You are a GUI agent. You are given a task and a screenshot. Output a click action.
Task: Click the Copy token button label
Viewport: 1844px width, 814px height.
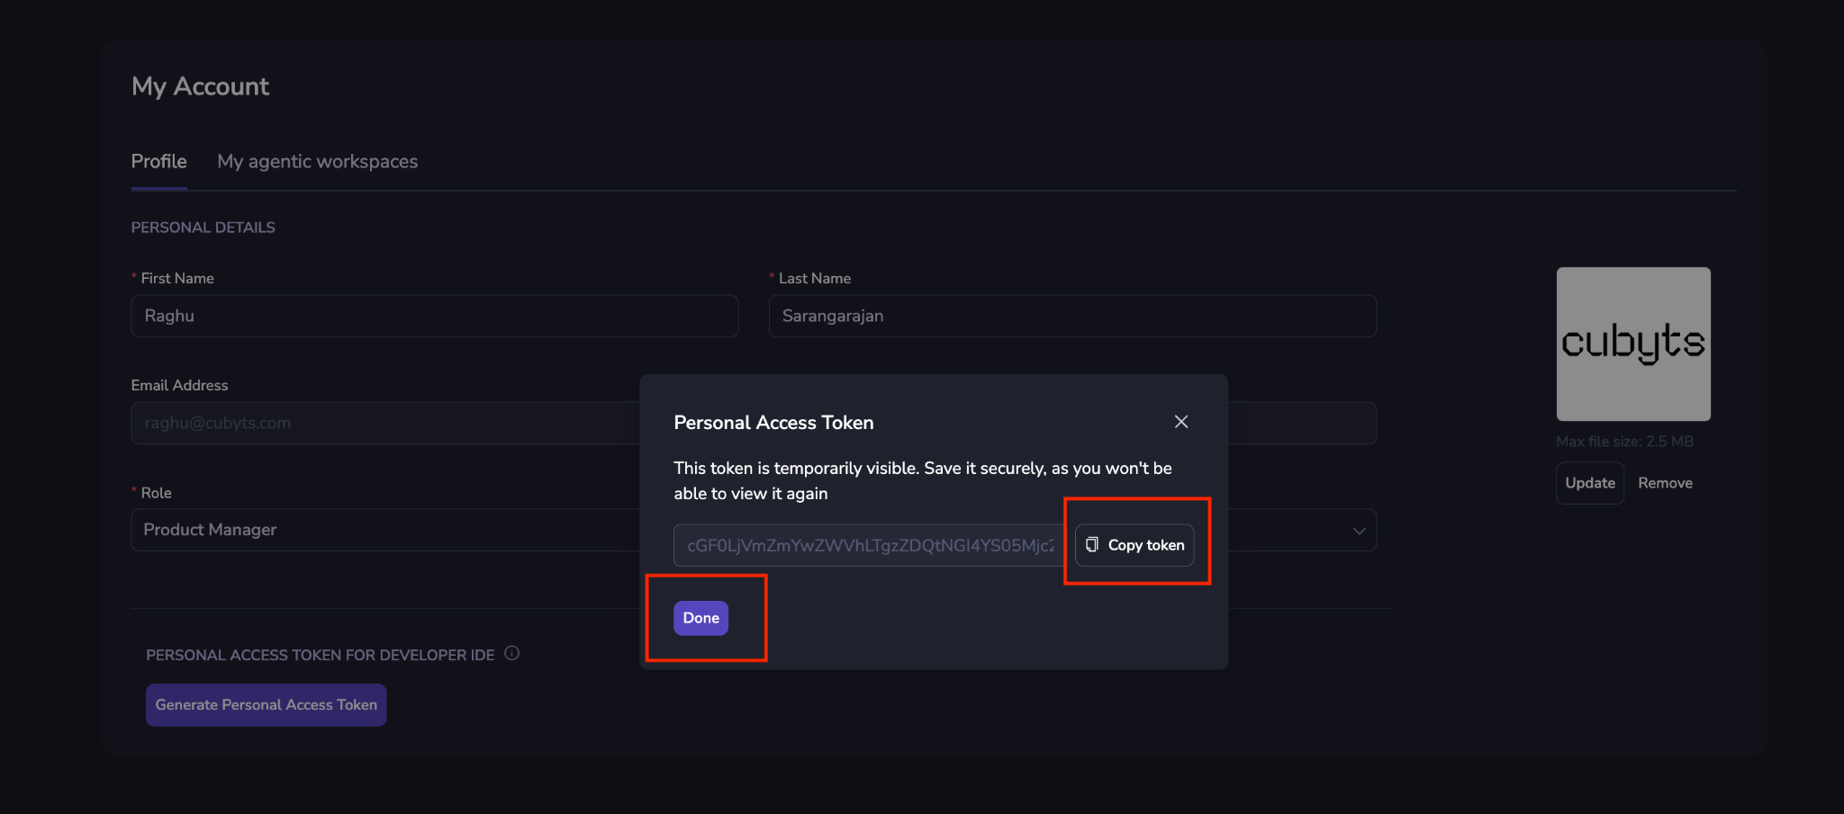(1145, 545)
